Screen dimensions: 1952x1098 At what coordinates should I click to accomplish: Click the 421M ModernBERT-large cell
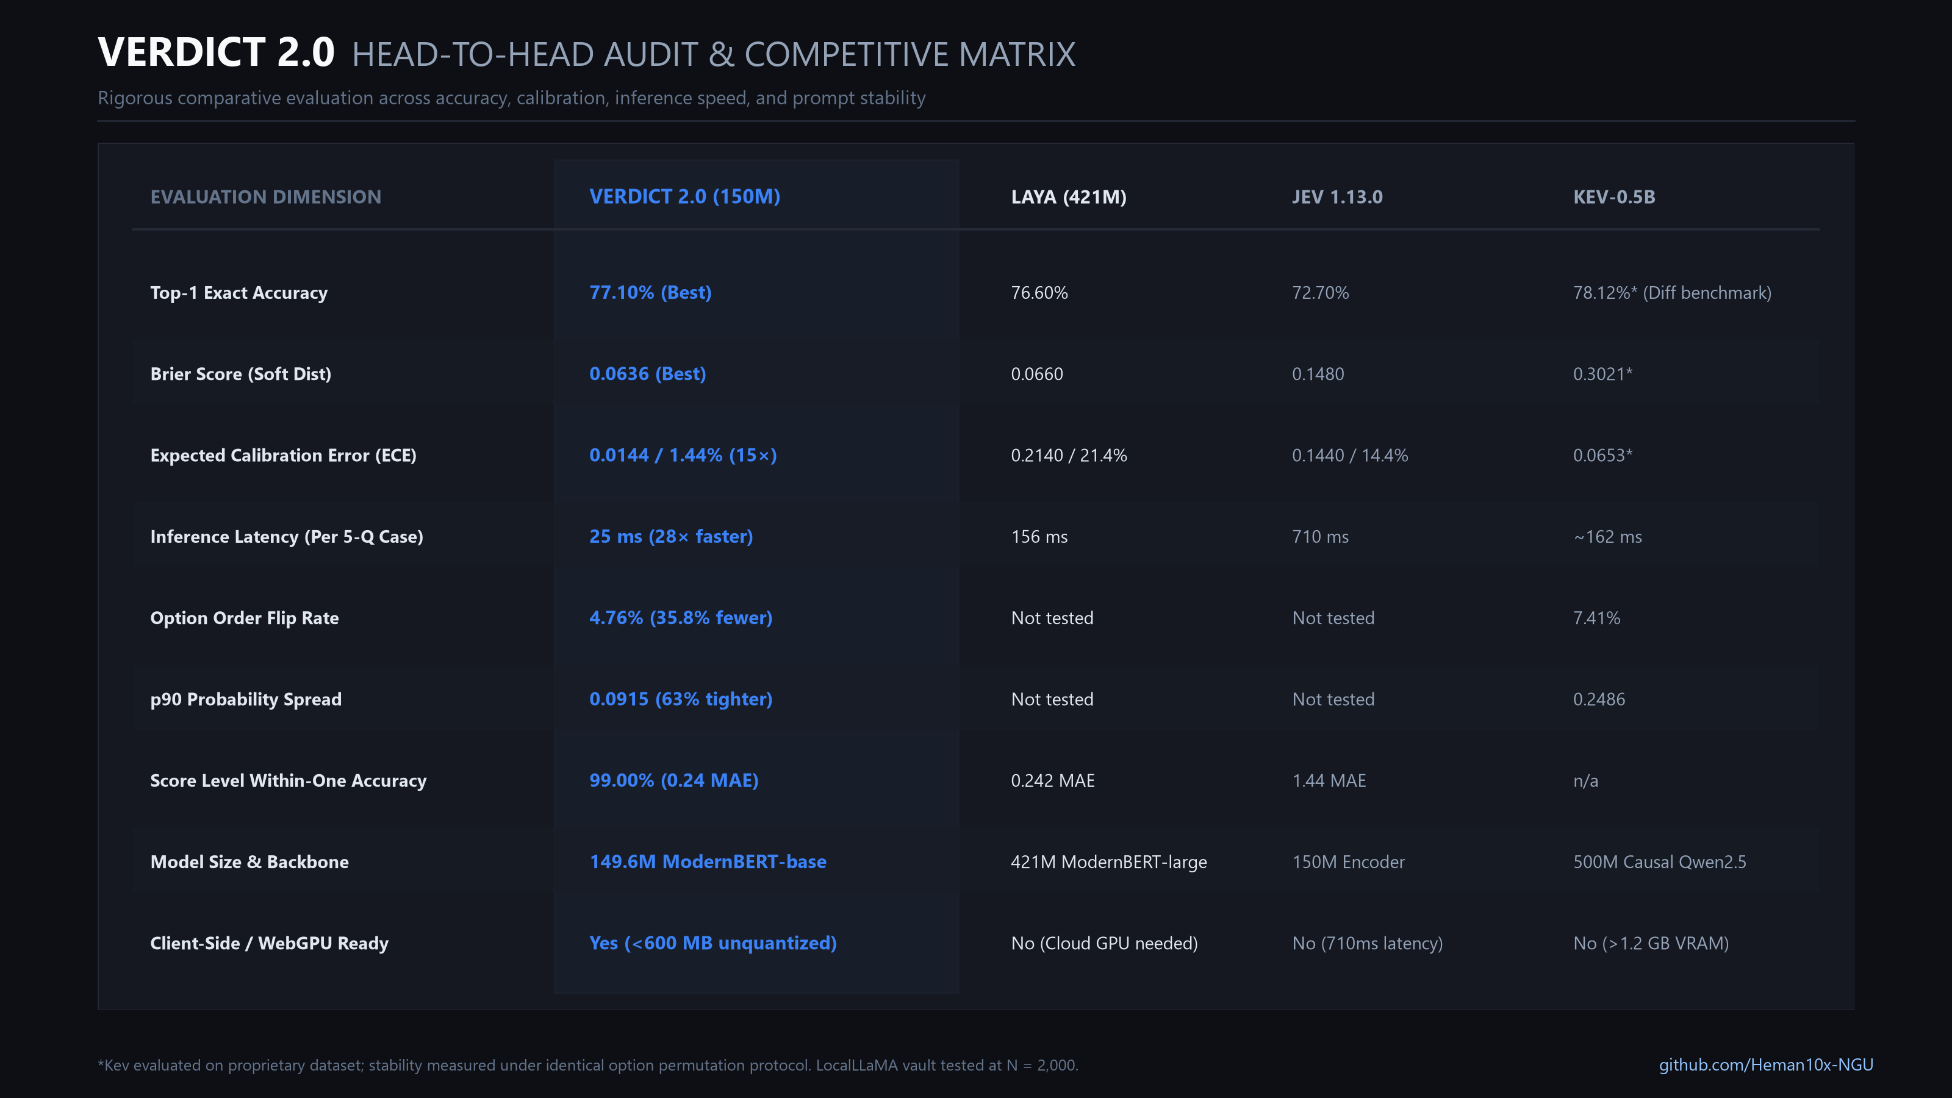point(1108,861)
